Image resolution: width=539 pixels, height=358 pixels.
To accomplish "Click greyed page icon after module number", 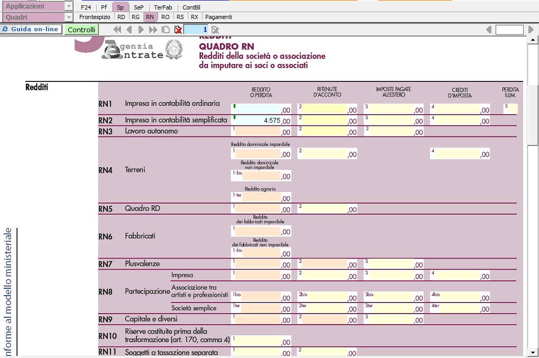I will click(x=215, y=30).
